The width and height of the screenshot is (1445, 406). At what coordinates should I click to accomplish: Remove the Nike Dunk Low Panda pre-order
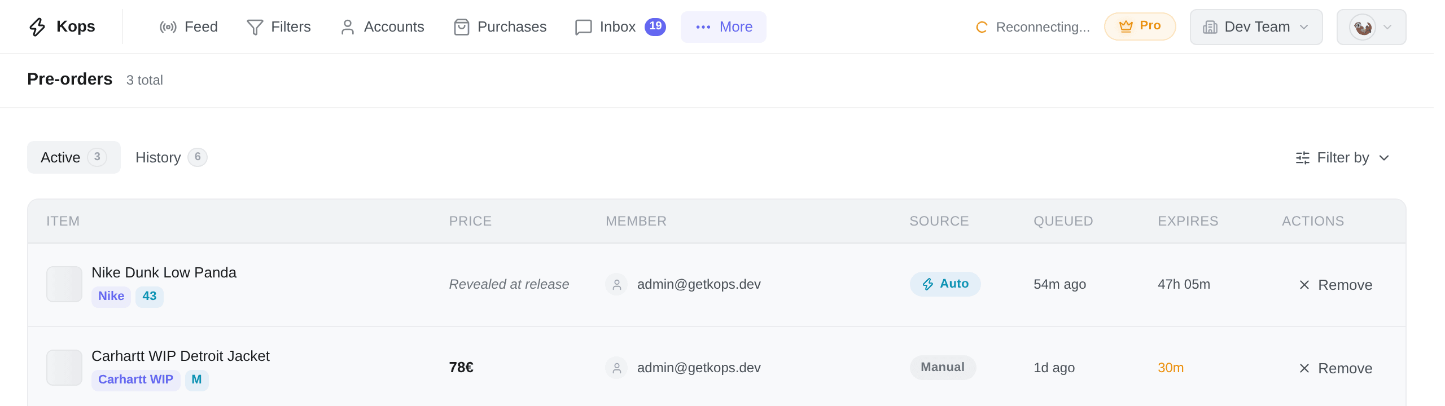[x=1335, y=285]
